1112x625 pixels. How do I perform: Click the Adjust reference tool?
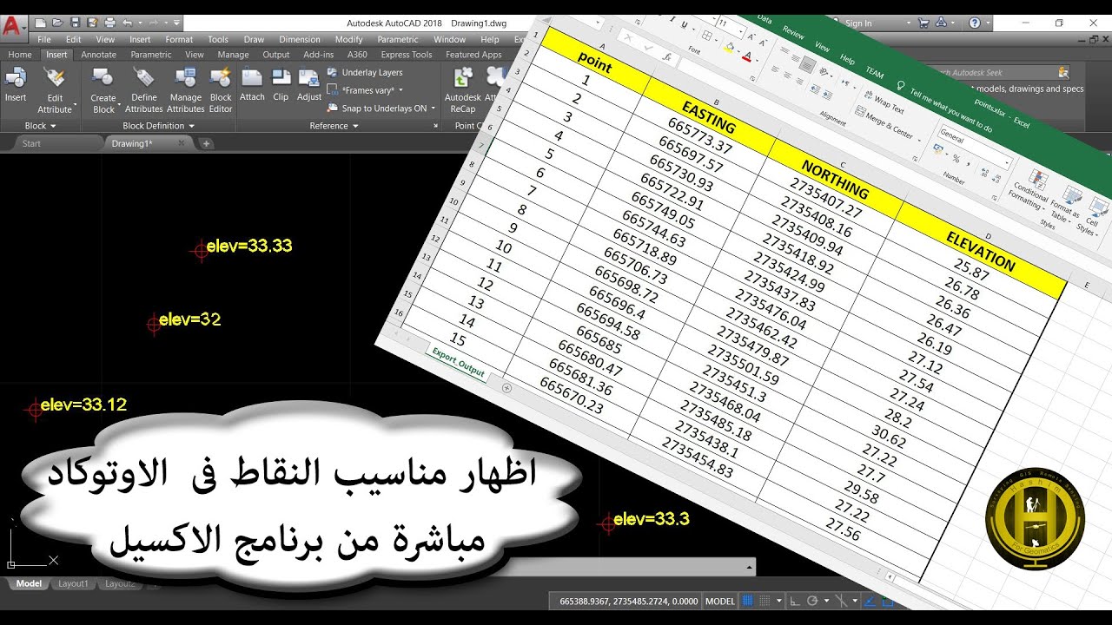(x=309, y=85)
